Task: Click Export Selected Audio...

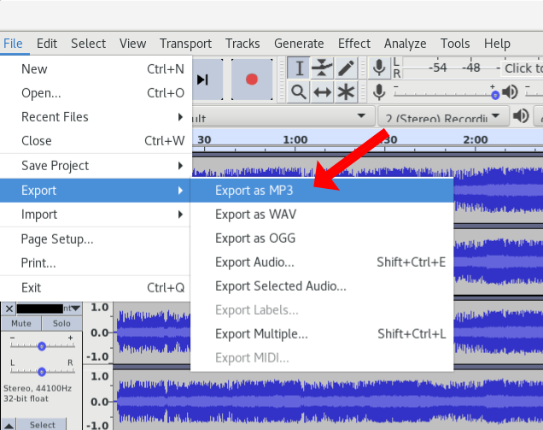Action: tap(322, 286)
